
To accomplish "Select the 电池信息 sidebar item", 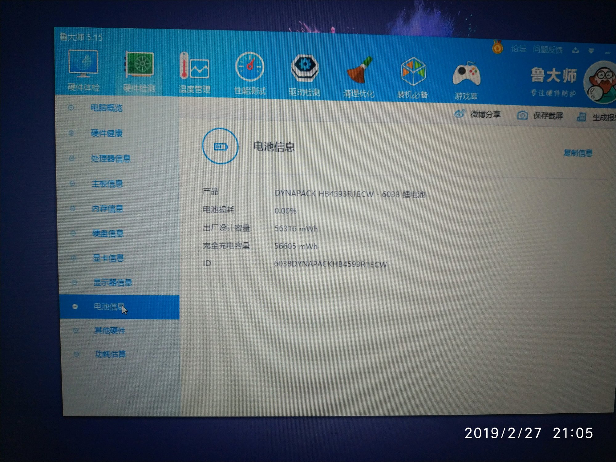I will point(108,307).
